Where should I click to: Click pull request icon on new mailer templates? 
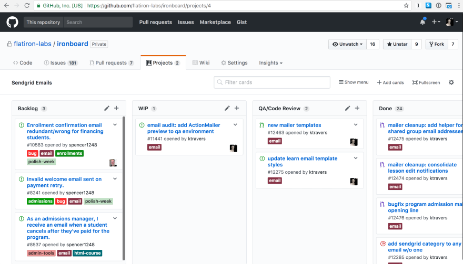pos(262,125)
